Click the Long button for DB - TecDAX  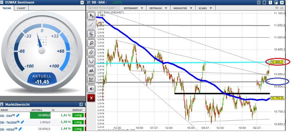pos(78,122)
